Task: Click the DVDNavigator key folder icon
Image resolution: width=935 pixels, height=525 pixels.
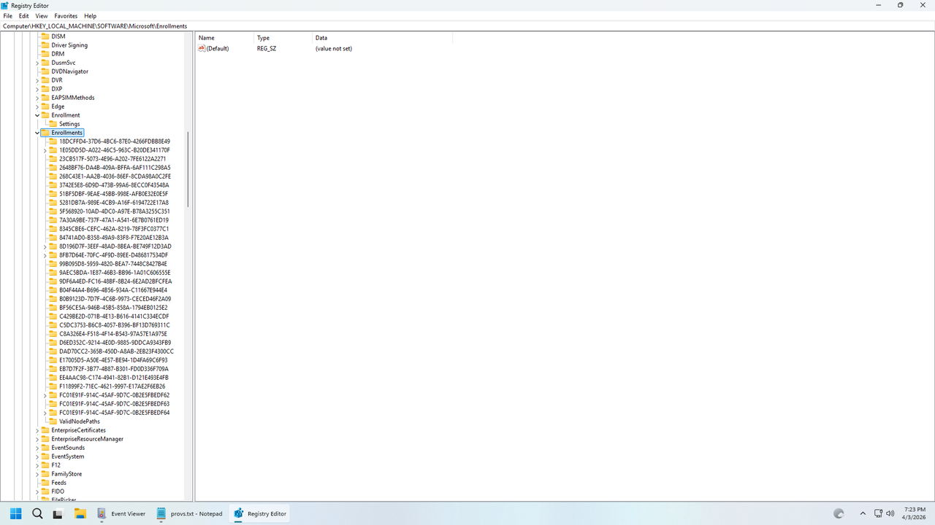Action: tap(45, 71)
